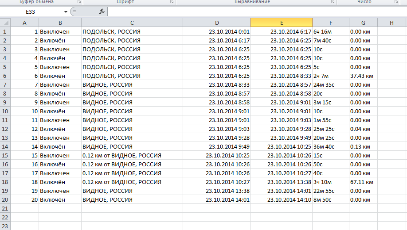Click duration cell 2ч 7м
The image size is (407, 230).
click(331, 76)
